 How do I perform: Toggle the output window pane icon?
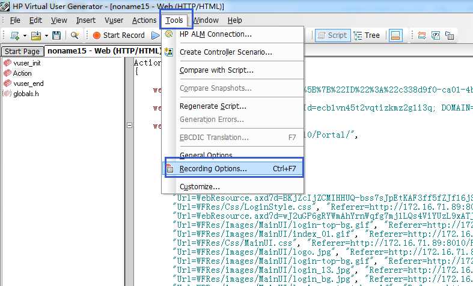395,35
